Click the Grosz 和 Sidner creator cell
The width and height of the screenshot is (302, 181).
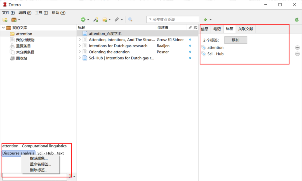pyautogui.click(x=170, y=40)
